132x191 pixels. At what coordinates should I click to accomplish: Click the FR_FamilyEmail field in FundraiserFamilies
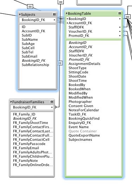tap(26, 148)
